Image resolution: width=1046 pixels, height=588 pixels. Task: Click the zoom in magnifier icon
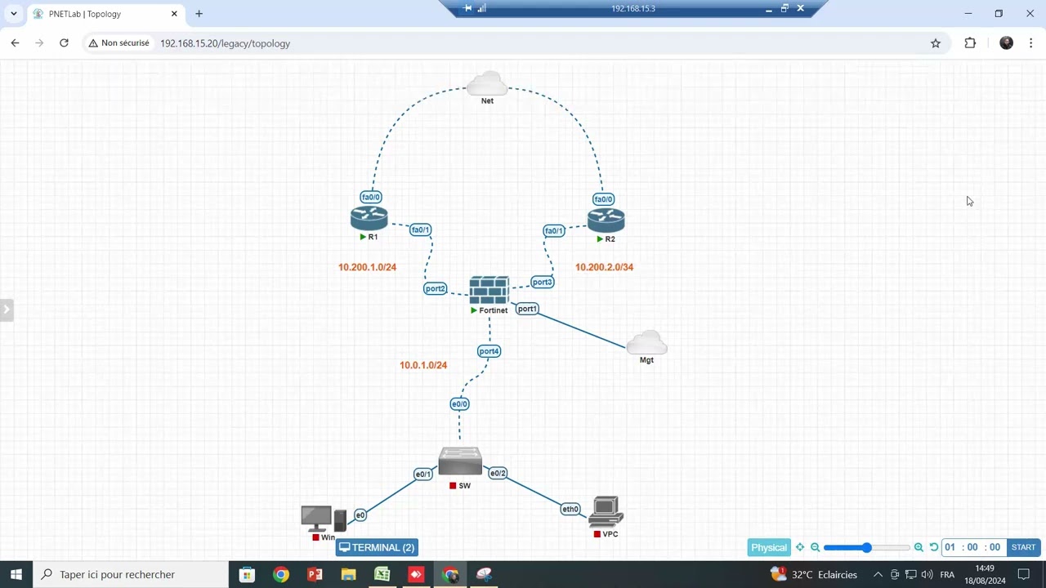coord(919,547)
